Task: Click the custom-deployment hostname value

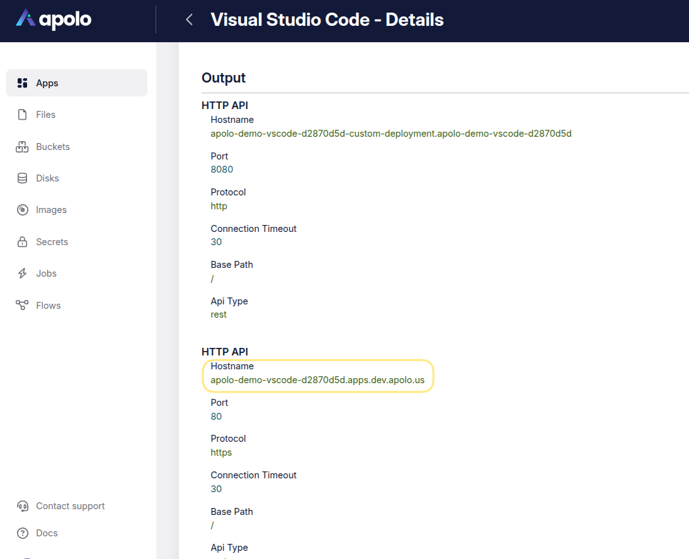Action: (390, 134)
